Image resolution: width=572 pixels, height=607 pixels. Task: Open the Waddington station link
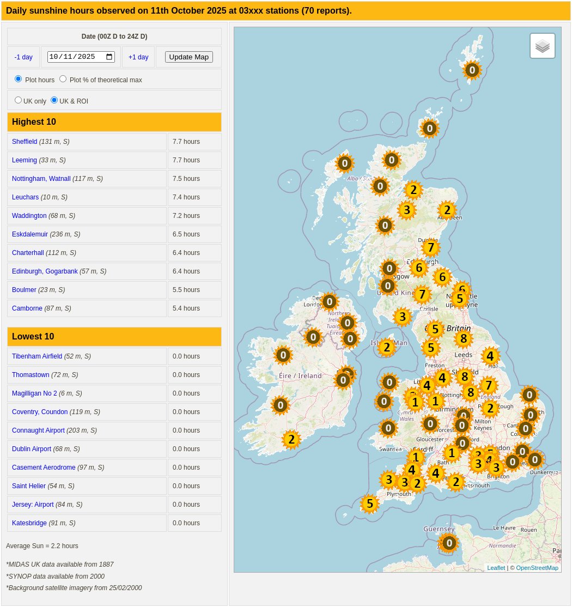[x=29, y=216]
